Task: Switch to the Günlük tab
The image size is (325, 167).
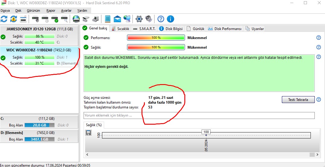Action: pos(196,29)
